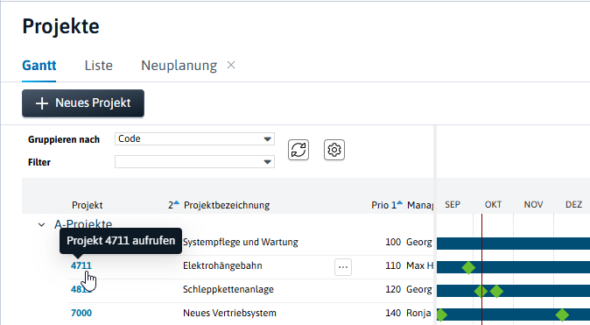Click the A-Projekte group label
590x325 pixels.
coord(83,224)
